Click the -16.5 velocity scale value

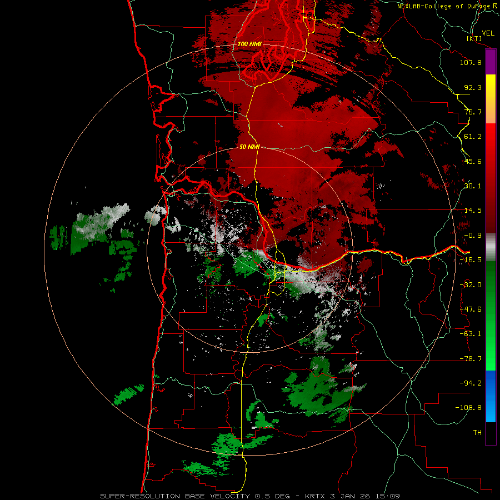pos(471,260)
